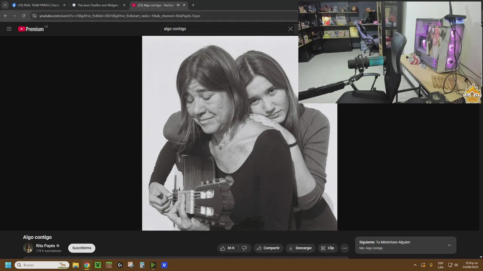483x271 pixels.
Task: Go back in Chrome
Action: [5, 16]
